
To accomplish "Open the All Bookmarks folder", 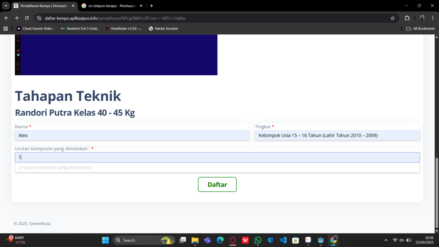I will click(x=420, y=29).
